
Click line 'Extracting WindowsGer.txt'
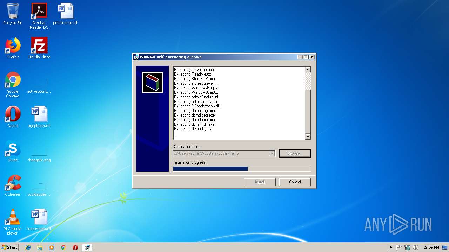pos(196,92)
